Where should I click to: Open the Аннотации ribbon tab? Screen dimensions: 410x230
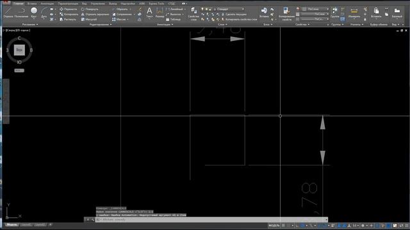click(x=47, y=4)
